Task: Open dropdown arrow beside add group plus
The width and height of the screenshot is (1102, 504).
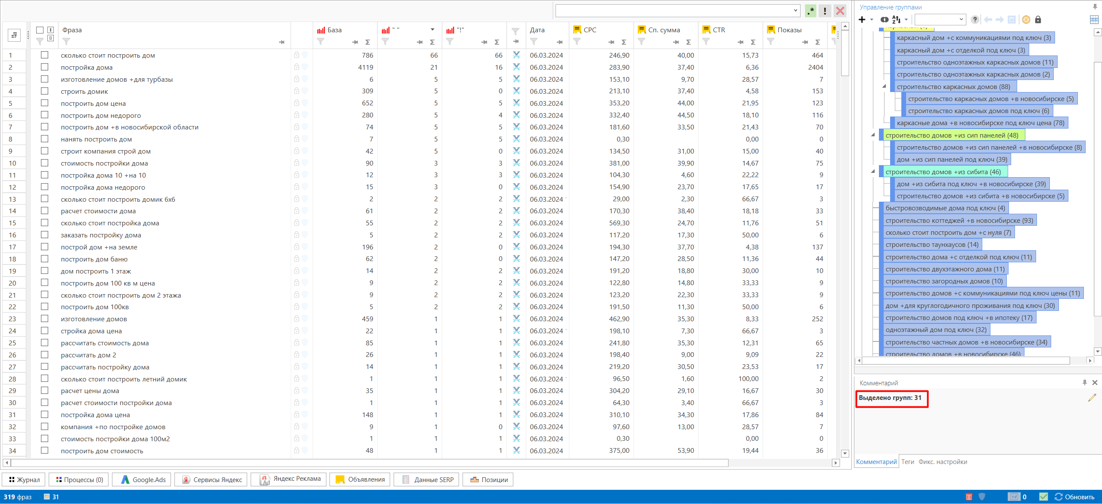Action: (x=872, y=20)
